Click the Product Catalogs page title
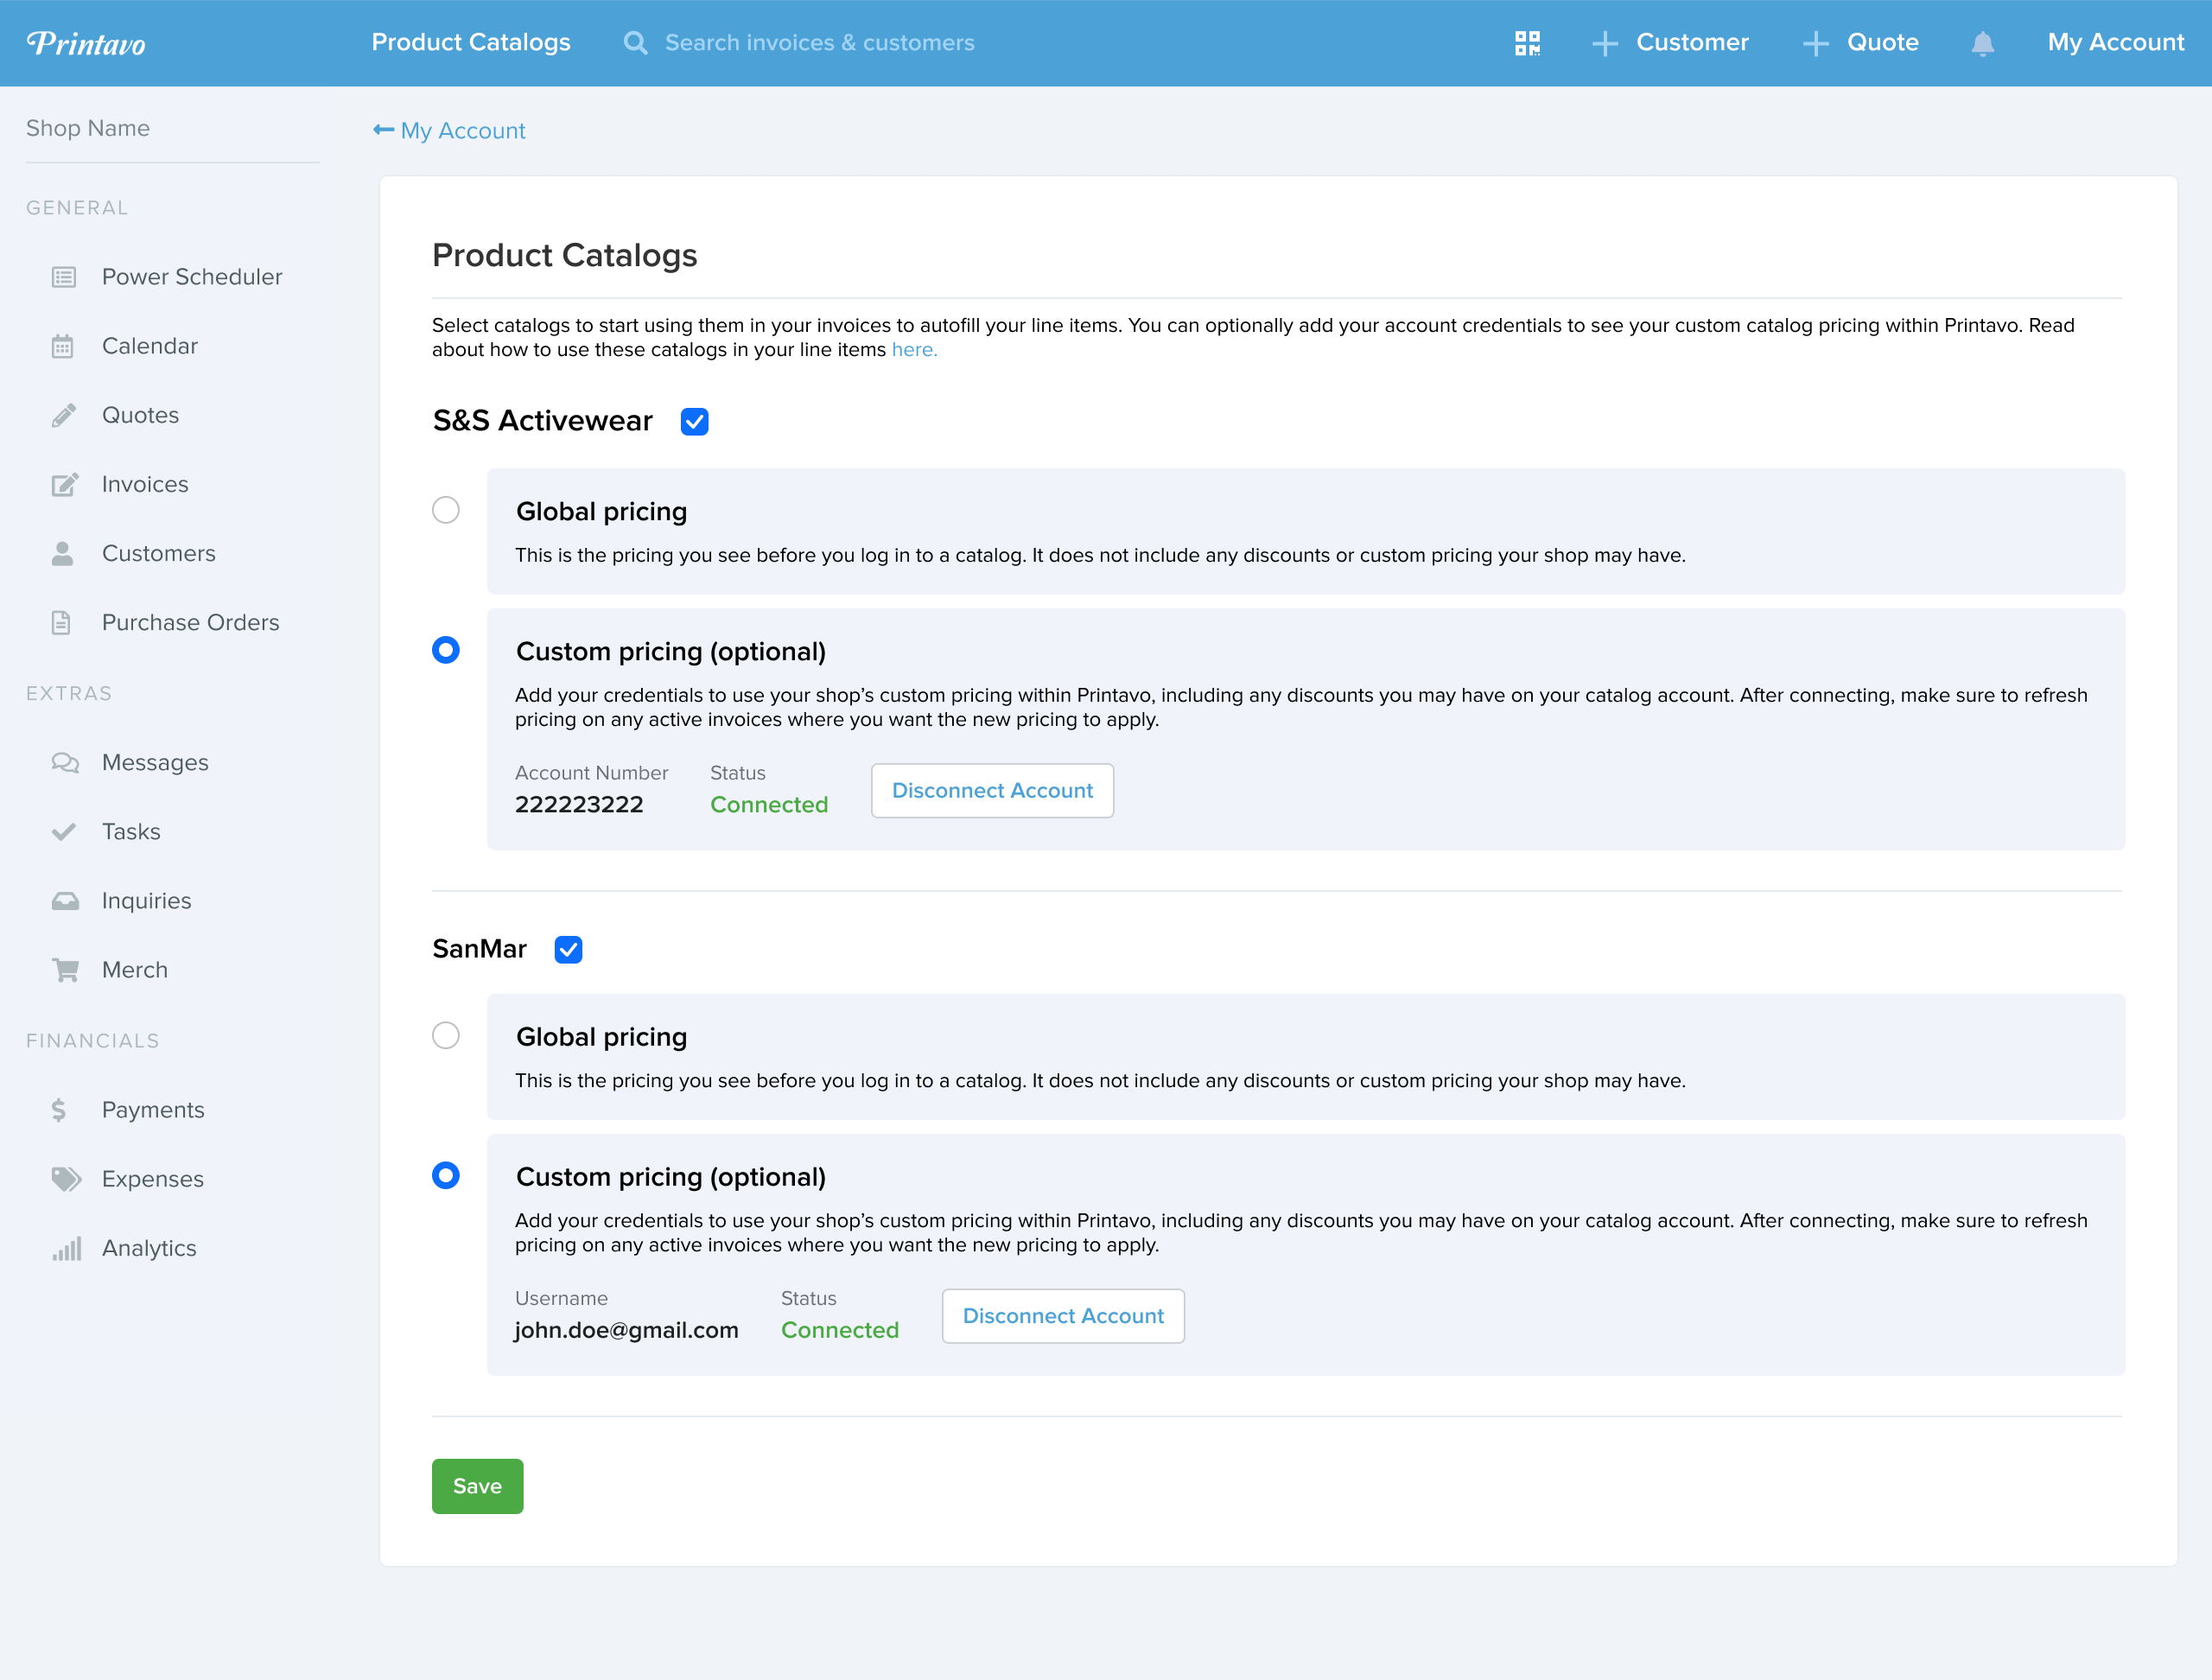 [x=565, y=256]
